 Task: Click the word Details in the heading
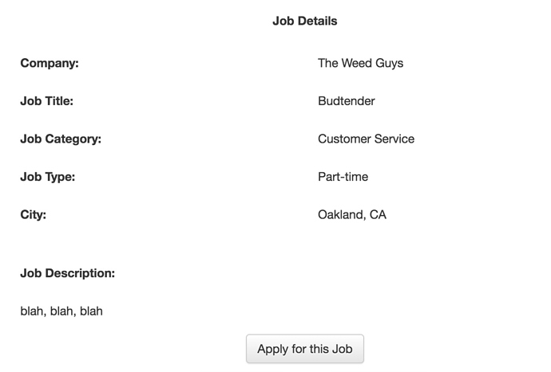(x=317, y=22)
